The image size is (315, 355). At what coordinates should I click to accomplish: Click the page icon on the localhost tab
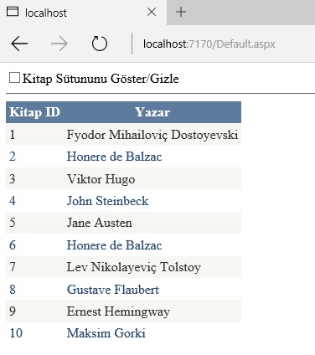tap(13, 12)
